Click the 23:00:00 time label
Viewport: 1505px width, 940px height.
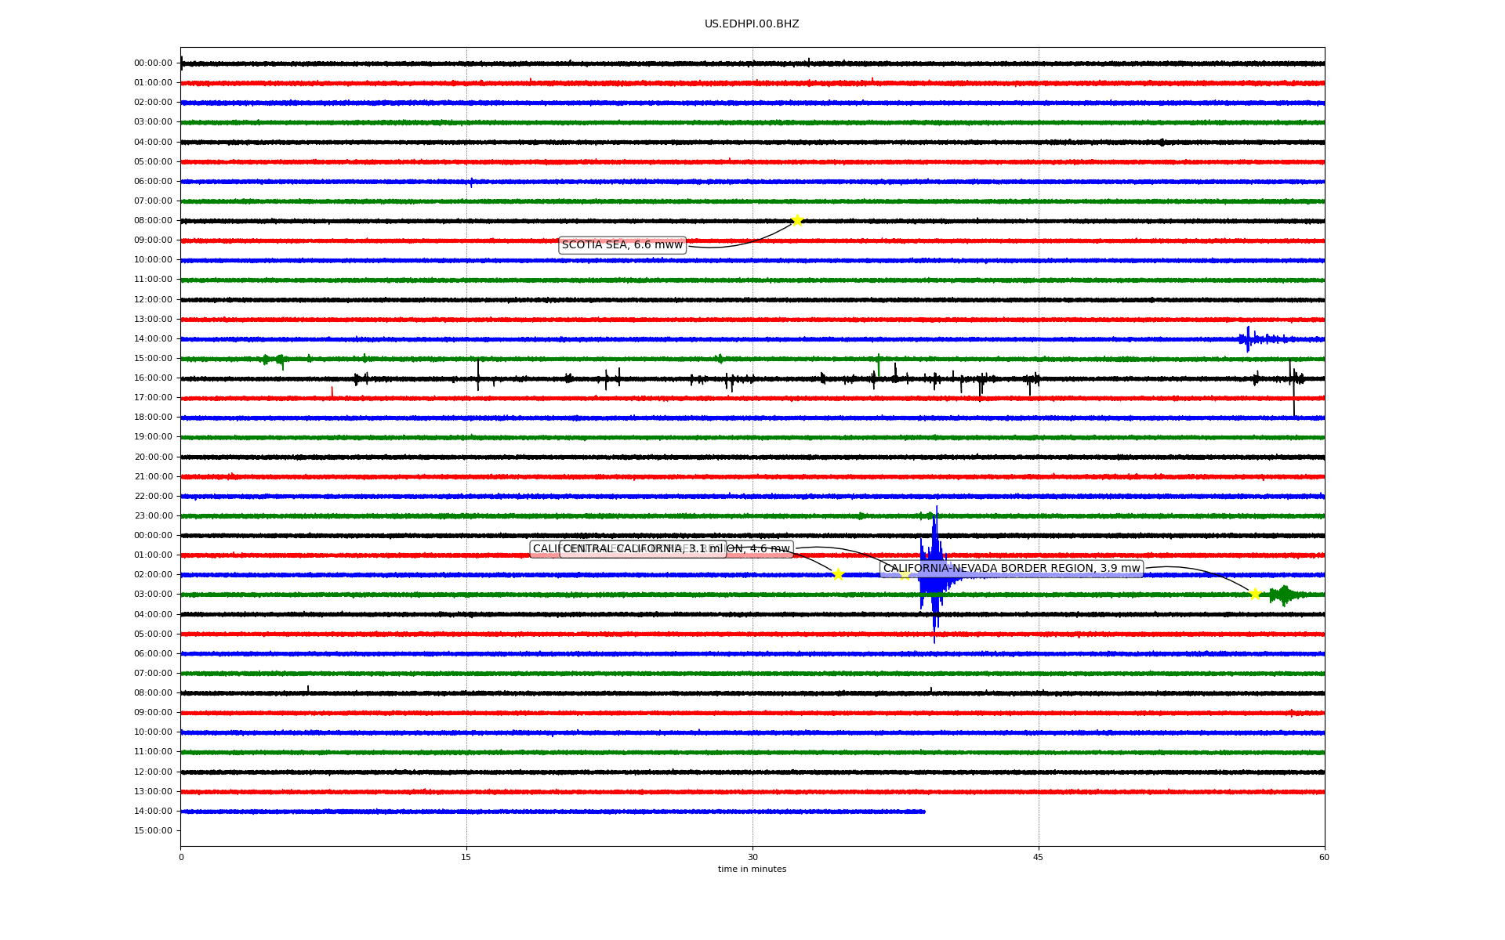(x=153, y=516)
